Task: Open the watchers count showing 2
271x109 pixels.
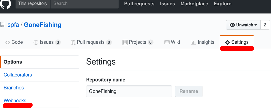Action: 265,25
